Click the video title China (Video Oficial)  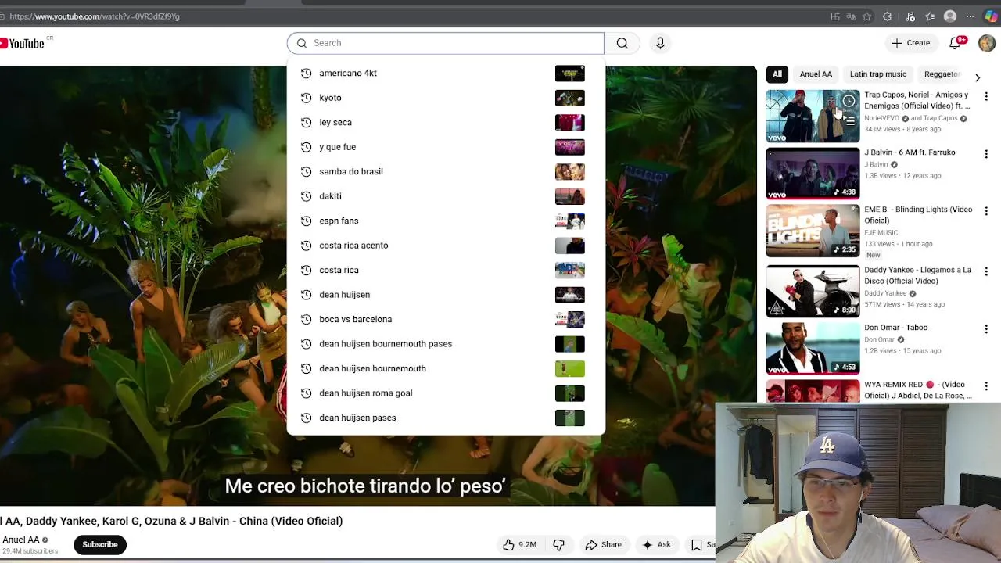171,521
